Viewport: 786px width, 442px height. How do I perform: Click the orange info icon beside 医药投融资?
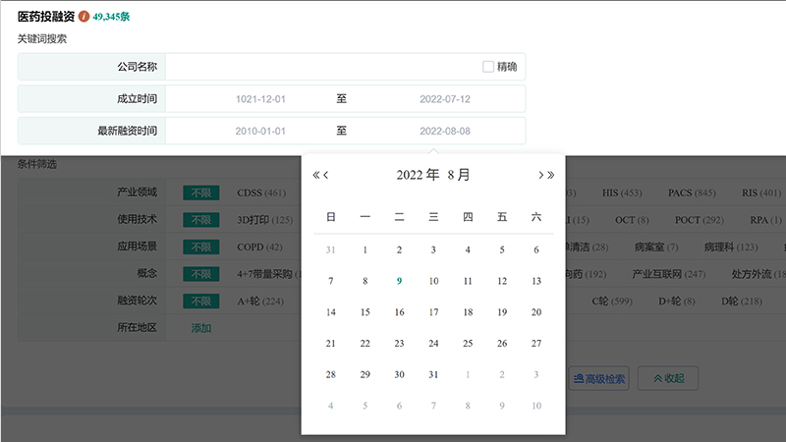pyautogui.click(x=84, y=17)
